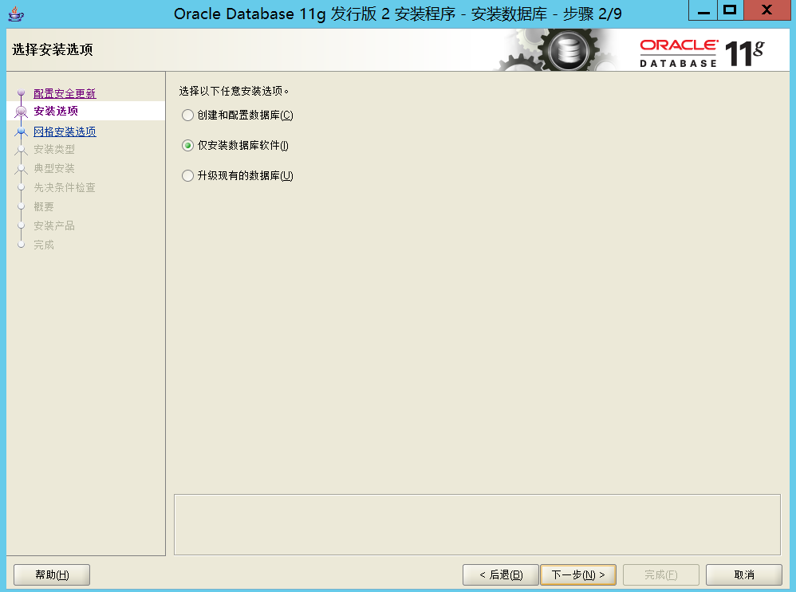Click the 概要 step label
Image resolution: width=796 pixels, height=592 pixels.
pos(44,206)
